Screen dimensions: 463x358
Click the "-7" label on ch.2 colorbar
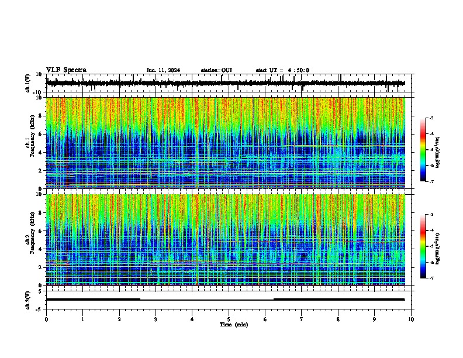(431, 278)
